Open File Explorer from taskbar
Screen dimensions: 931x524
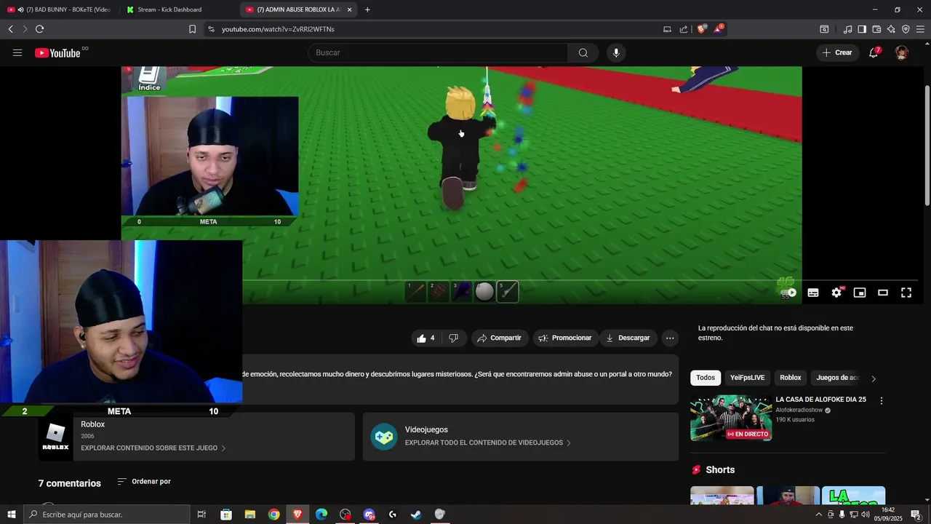click(x=249, y=515)
